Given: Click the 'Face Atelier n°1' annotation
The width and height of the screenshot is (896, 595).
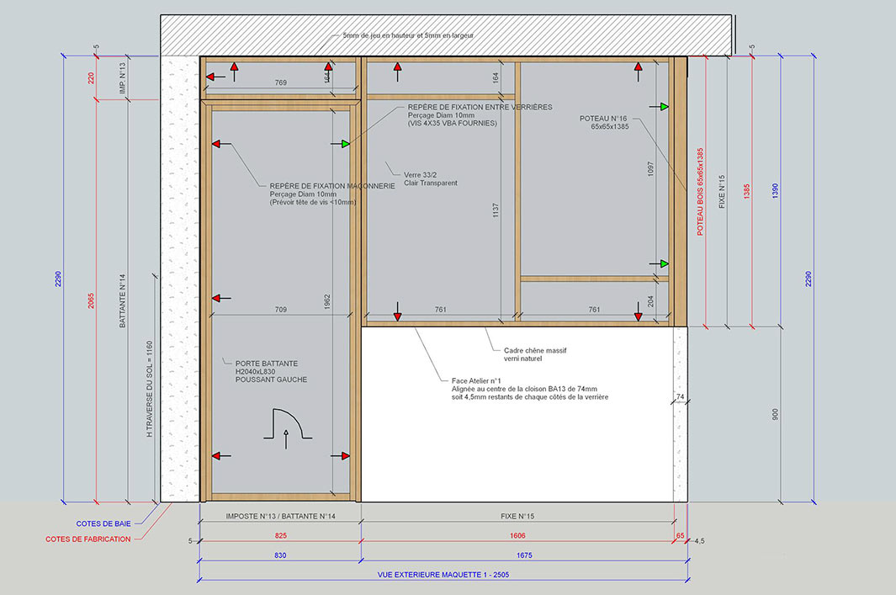Looking at the screenshot, I should tap(476, 380).
